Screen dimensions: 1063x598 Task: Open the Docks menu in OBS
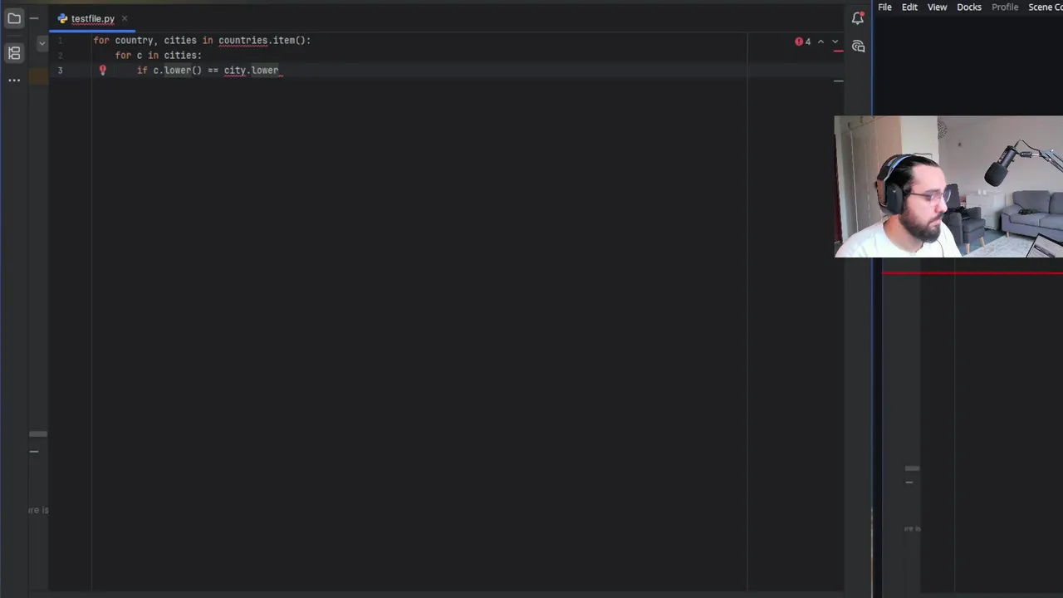[x=969, y=7]
